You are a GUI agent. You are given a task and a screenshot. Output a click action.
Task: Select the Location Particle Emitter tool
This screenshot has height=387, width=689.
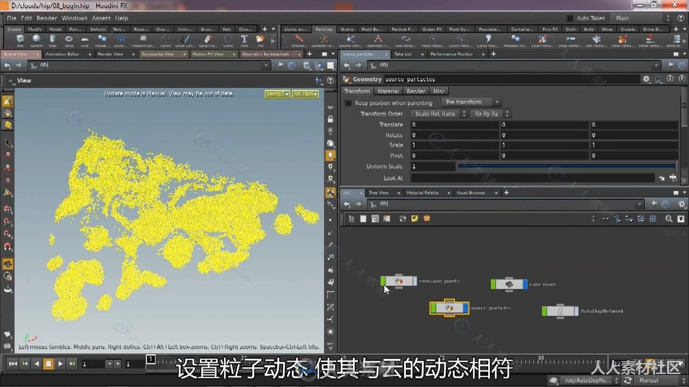pyautogui.click(x=324, y=40)
